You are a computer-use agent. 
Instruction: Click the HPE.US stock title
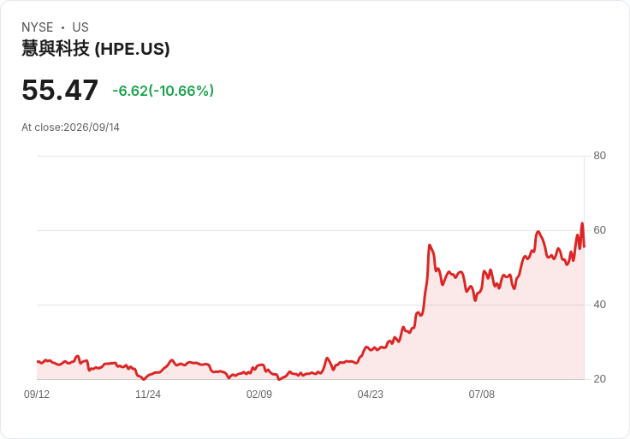point(96,49)
